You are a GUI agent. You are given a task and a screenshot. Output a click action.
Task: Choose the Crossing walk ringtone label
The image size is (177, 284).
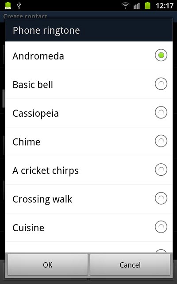coord(42,199)
